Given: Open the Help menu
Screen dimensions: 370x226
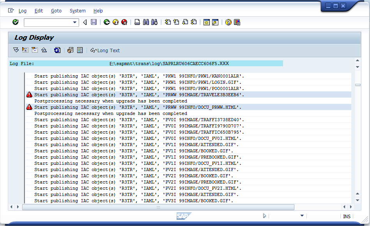Looking at the screenshot, I should point(98,11).
